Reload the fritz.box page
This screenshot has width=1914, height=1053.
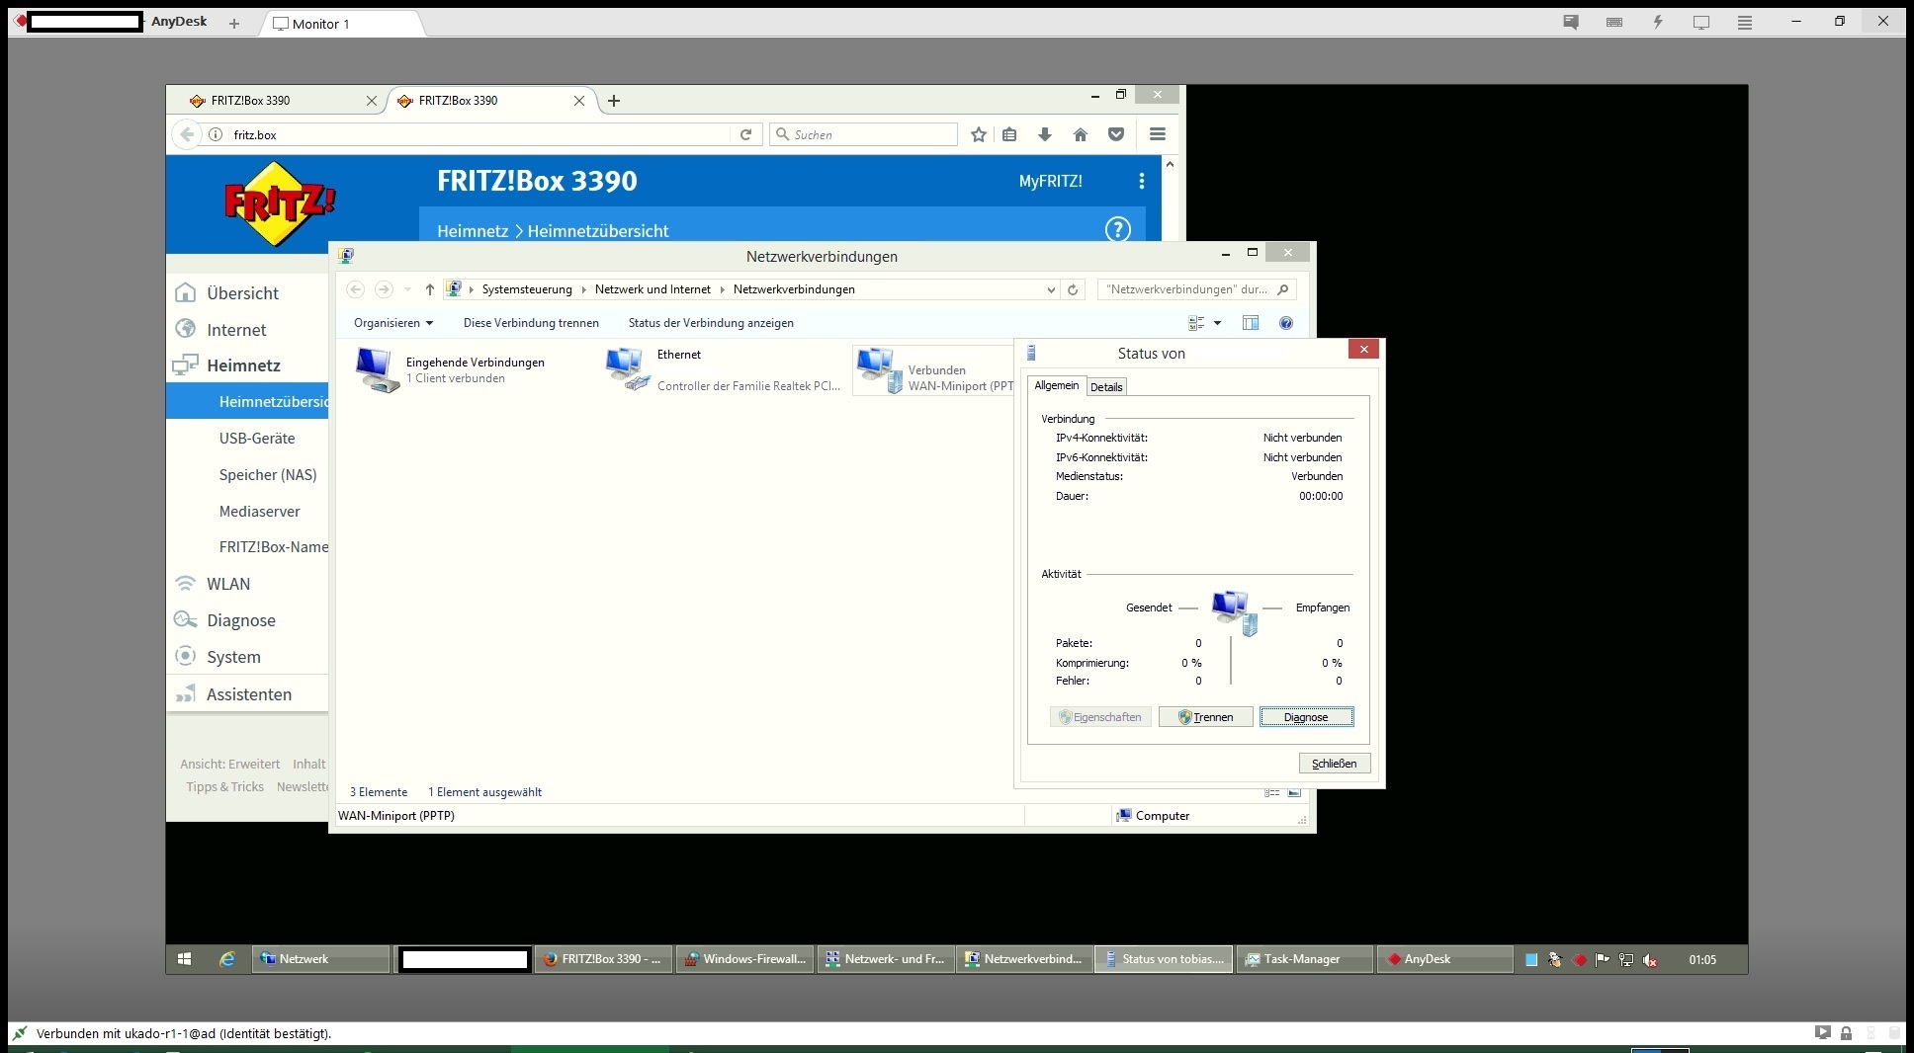tap(746, 134)
